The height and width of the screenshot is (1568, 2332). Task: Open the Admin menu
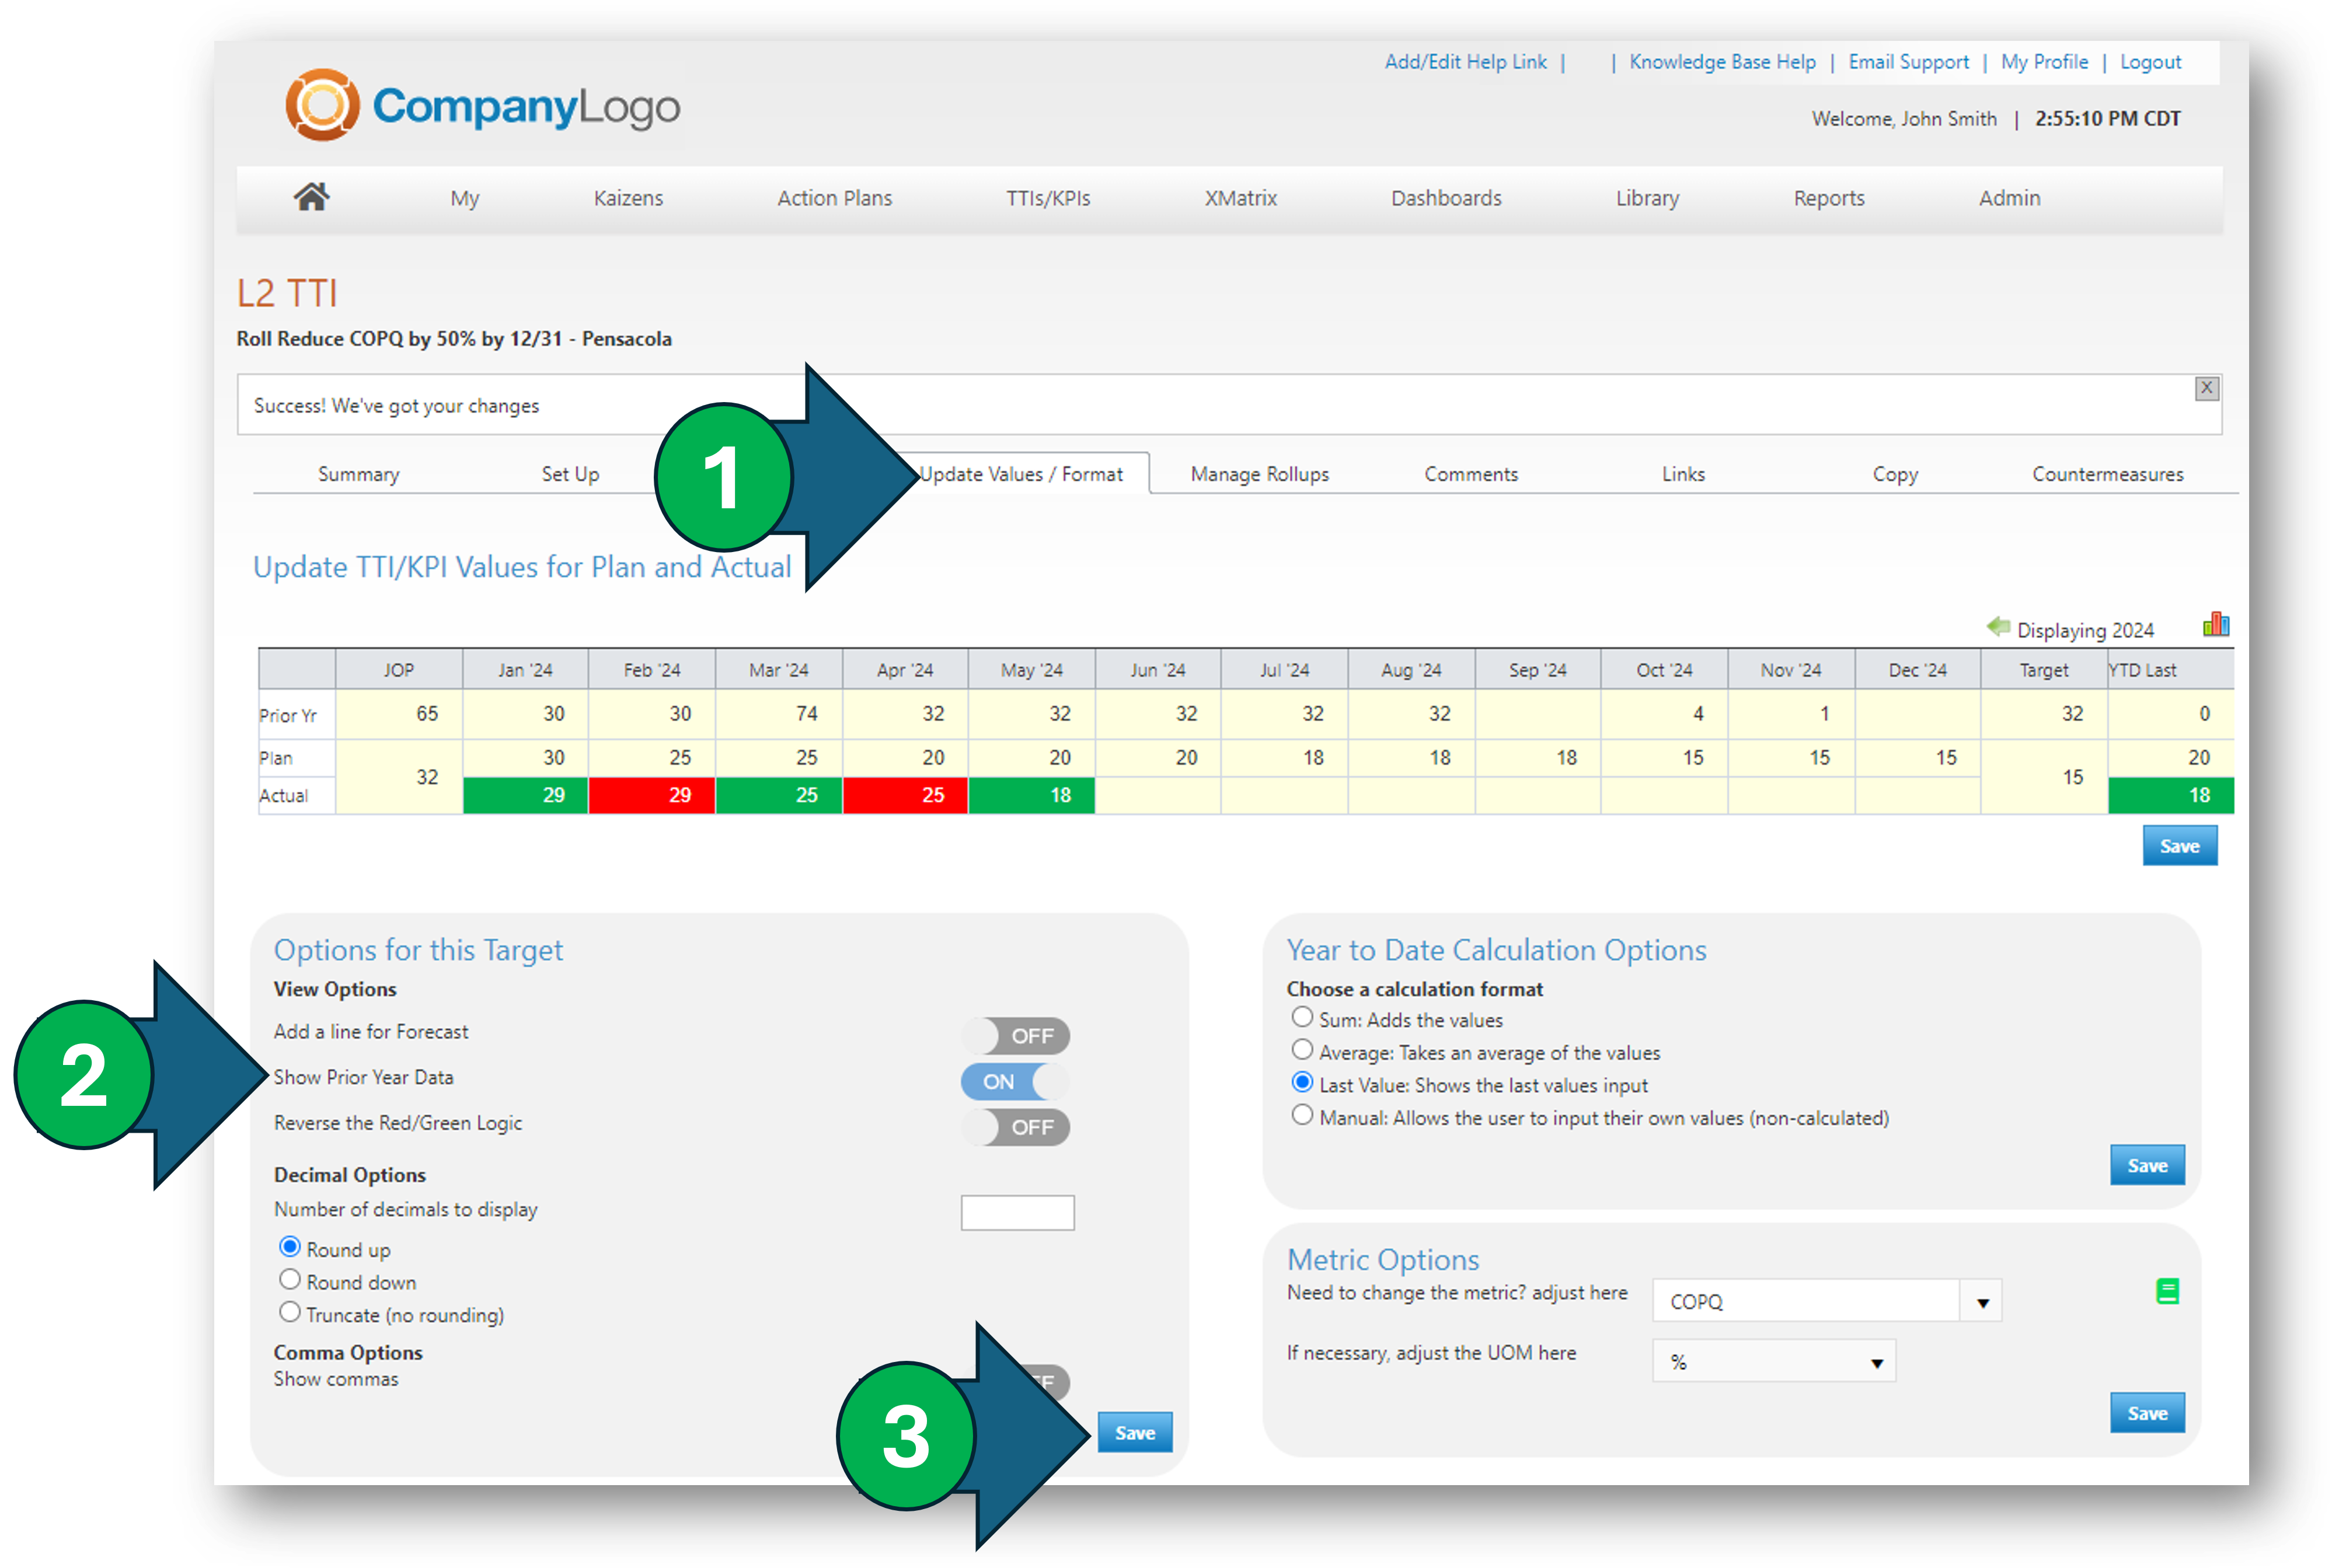point(2009,198)
